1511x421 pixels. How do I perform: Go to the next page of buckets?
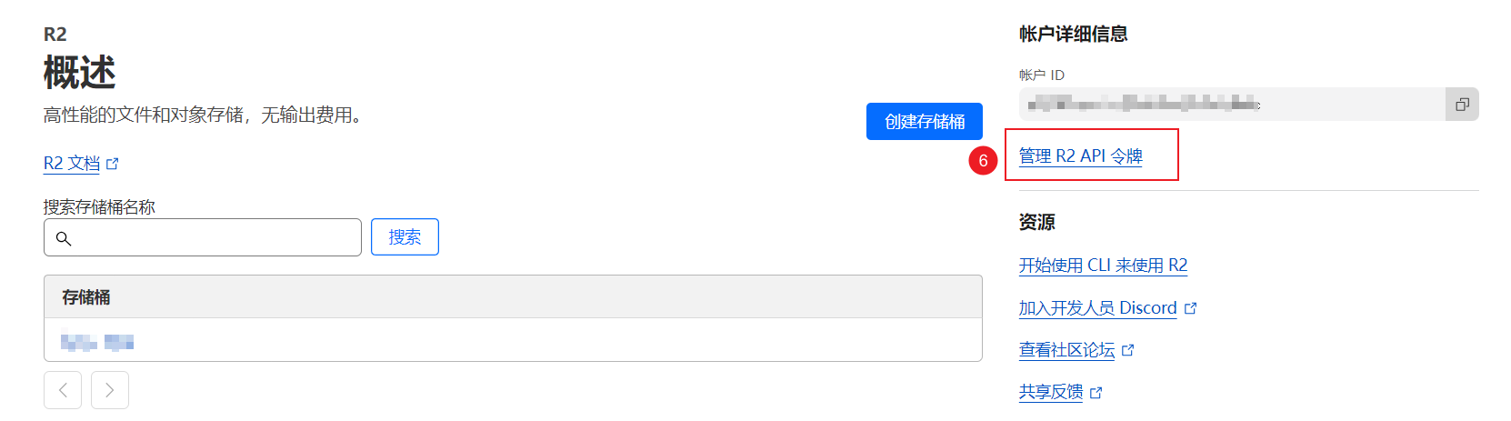click(x=110, y=390)
